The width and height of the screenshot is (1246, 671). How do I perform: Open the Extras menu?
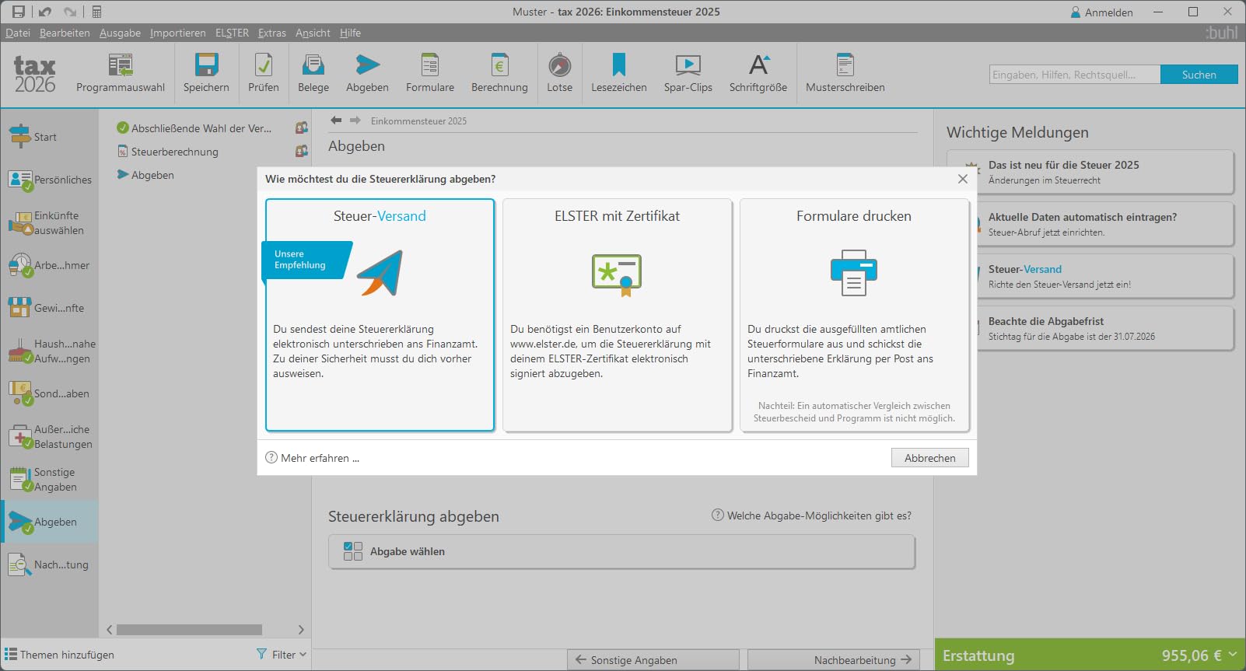point(272,33)
